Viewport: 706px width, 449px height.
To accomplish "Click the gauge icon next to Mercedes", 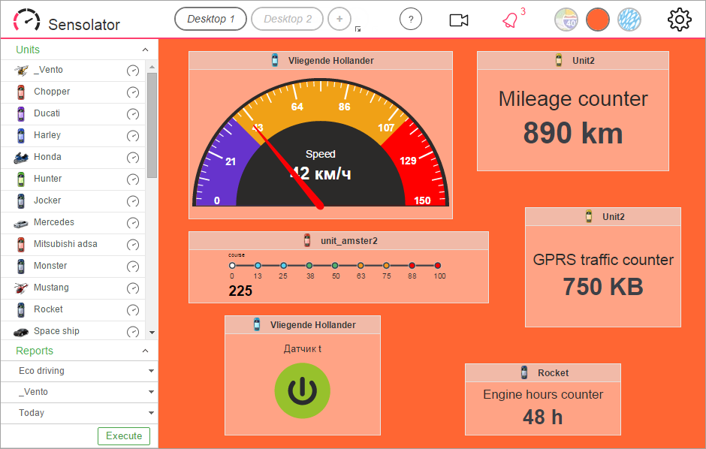I will coord(133,223).
